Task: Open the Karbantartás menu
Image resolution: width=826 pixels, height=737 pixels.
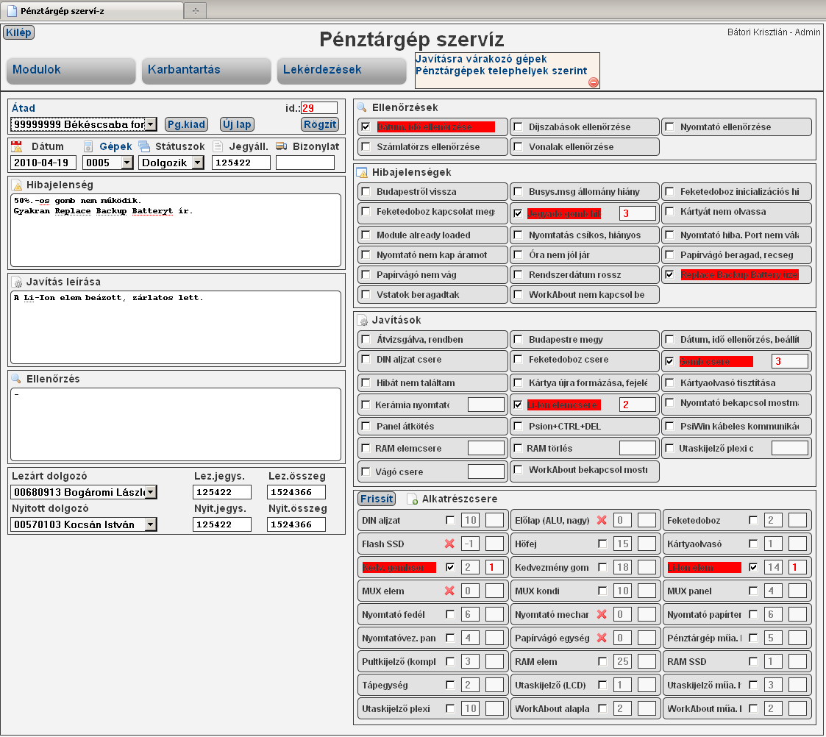Action: (x=207, y=70)
